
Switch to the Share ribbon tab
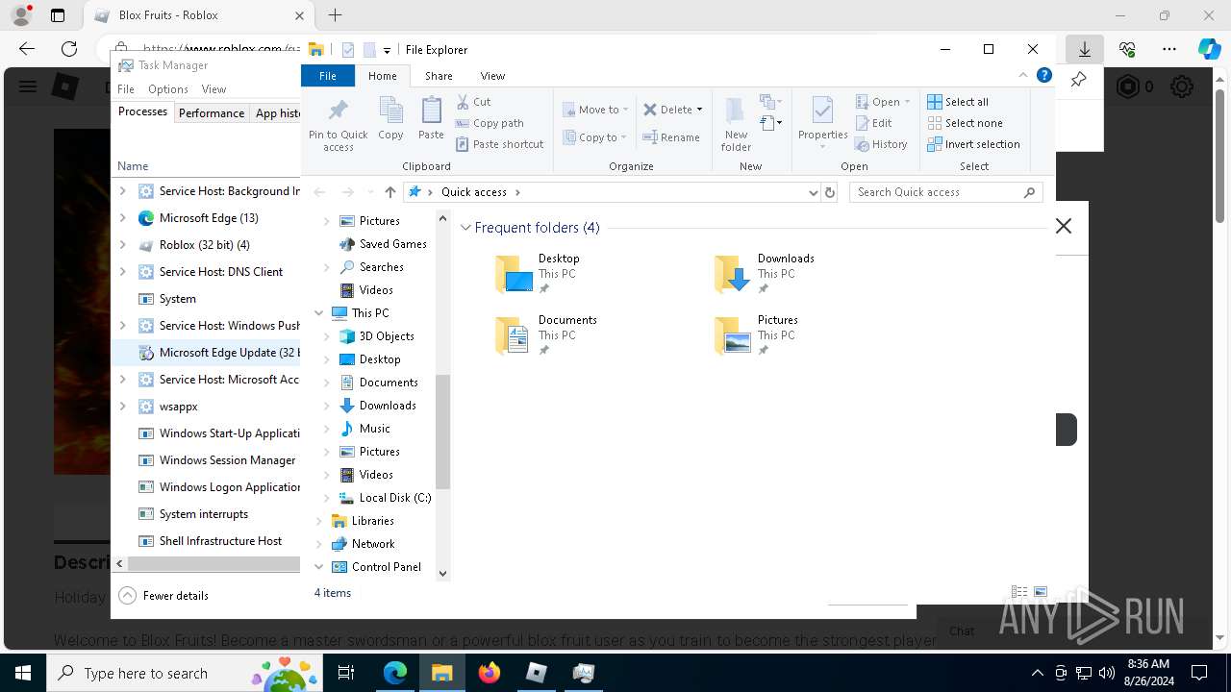[x=439, y=76]
